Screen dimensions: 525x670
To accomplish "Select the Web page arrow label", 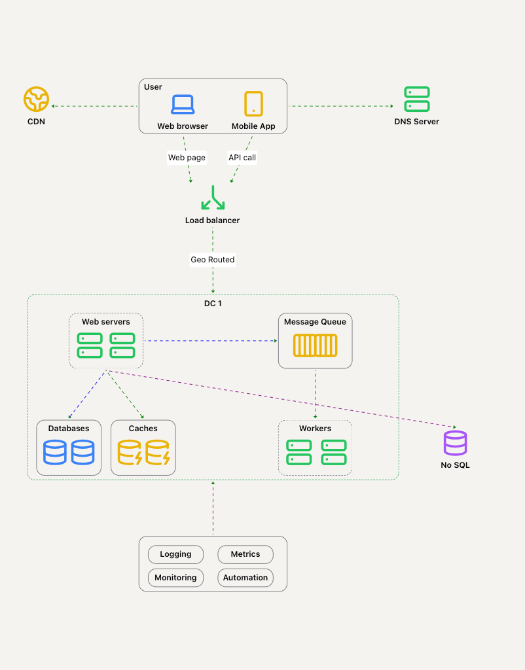I will tap(187, 158).
